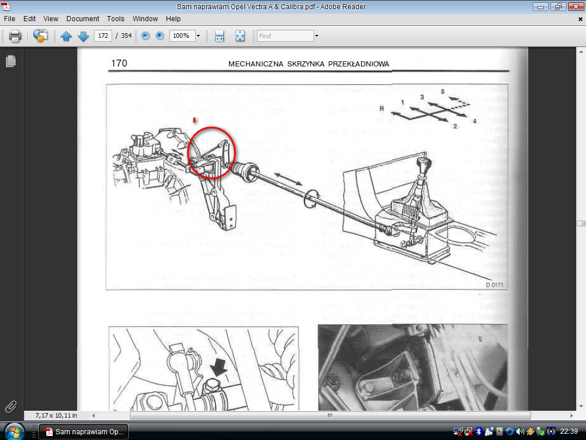586x440 pixels.
Task: Open the View menu
Action: click(x=51, y=19)
